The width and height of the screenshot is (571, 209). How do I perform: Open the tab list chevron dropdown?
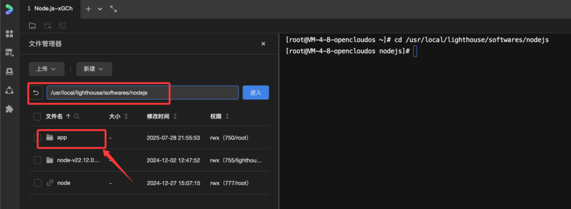coord(100,9)
